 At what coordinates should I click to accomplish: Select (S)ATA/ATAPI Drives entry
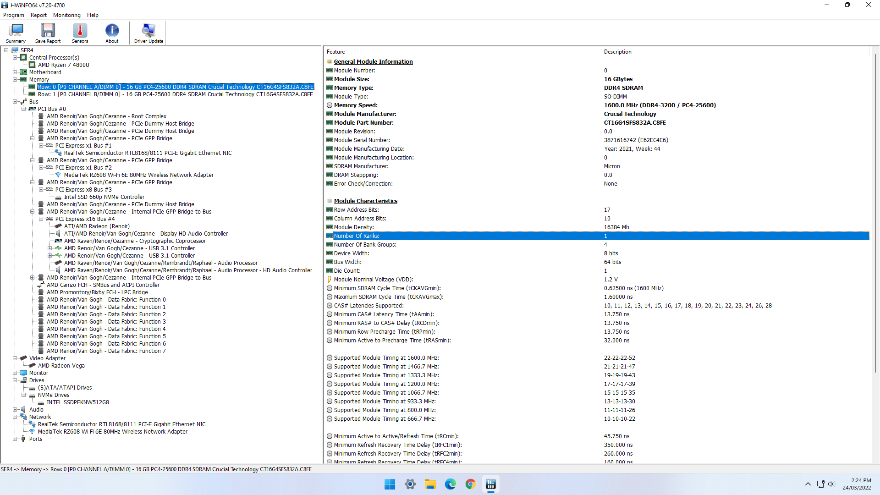click(x=65, y=388)
